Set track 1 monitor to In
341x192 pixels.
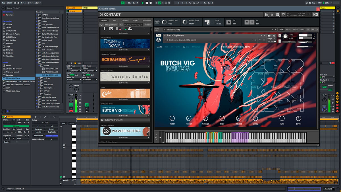pyautogui.click(x=68, y=75)
